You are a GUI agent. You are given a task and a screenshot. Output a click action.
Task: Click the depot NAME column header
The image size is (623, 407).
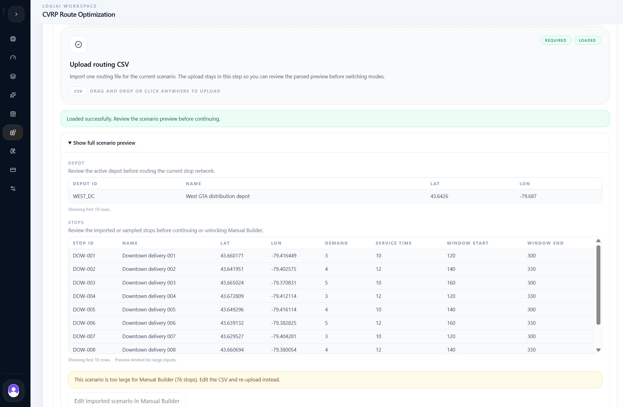click(194, 184)
